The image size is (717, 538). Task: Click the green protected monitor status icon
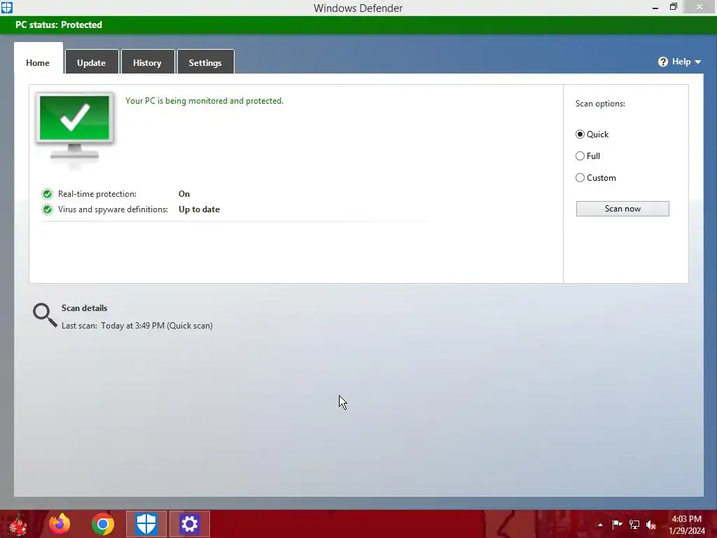(x=74, y=126)
